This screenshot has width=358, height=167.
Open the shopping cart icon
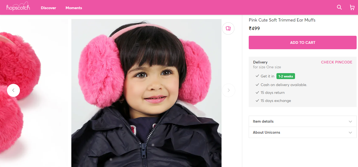(x=352, y=8)
